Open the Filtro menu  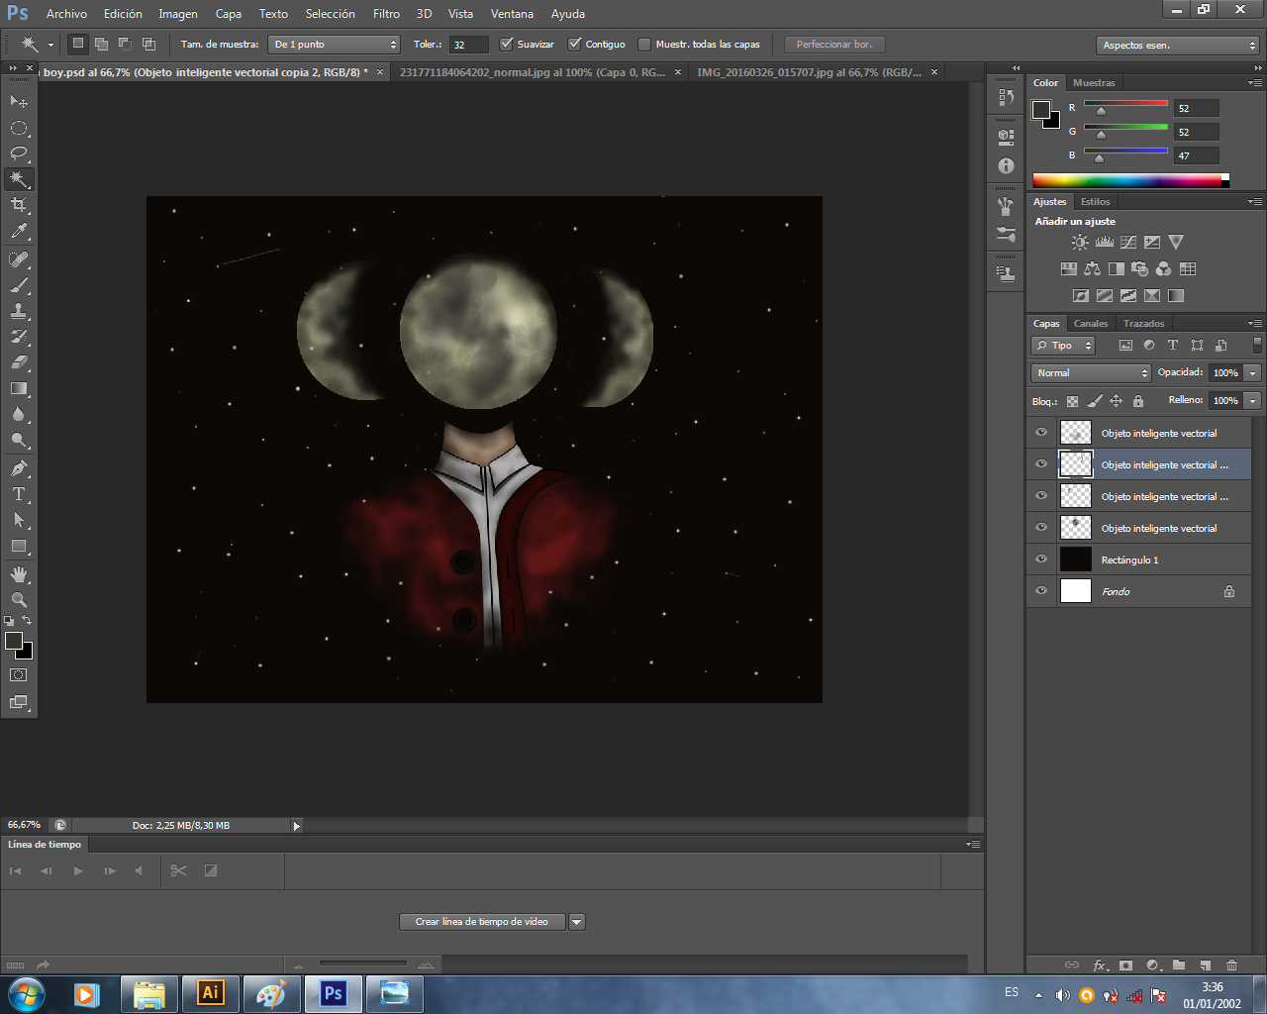pyautogui.click(x=386, y=14)
